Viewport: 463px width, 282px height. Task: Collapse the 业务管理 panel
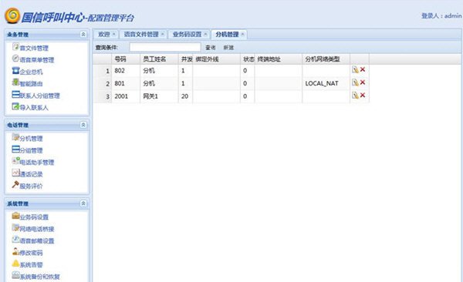click(83, 35)
